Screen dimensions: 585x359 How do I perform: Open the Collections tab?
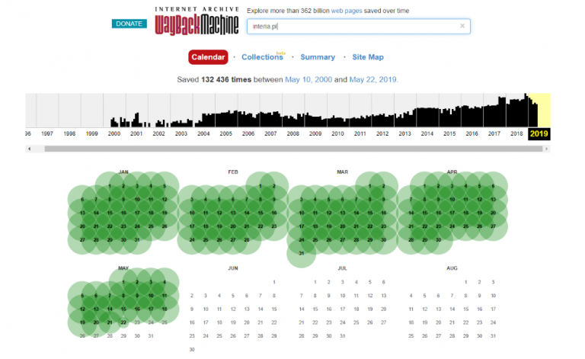pyautogui.click(x=262, y=57)
